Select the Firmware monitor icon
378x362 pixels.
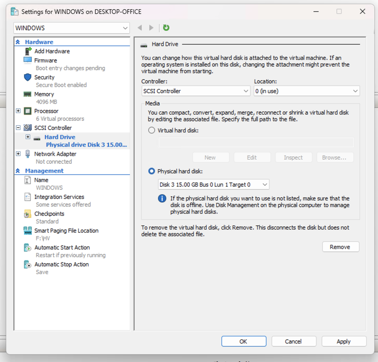pyautogui.click(x=28, y=60)
